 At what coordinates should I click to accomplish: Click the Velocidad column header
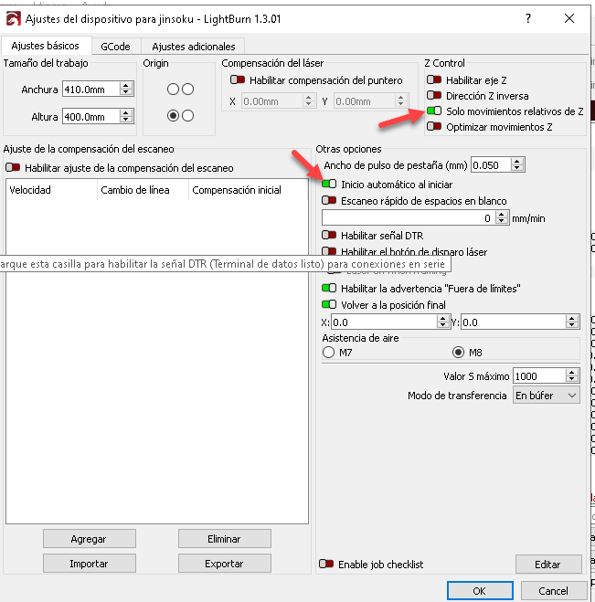coord(51,190)
